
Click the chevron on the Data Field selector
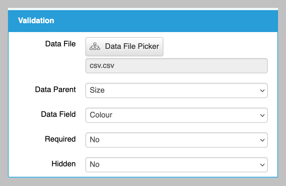point(262,115)
